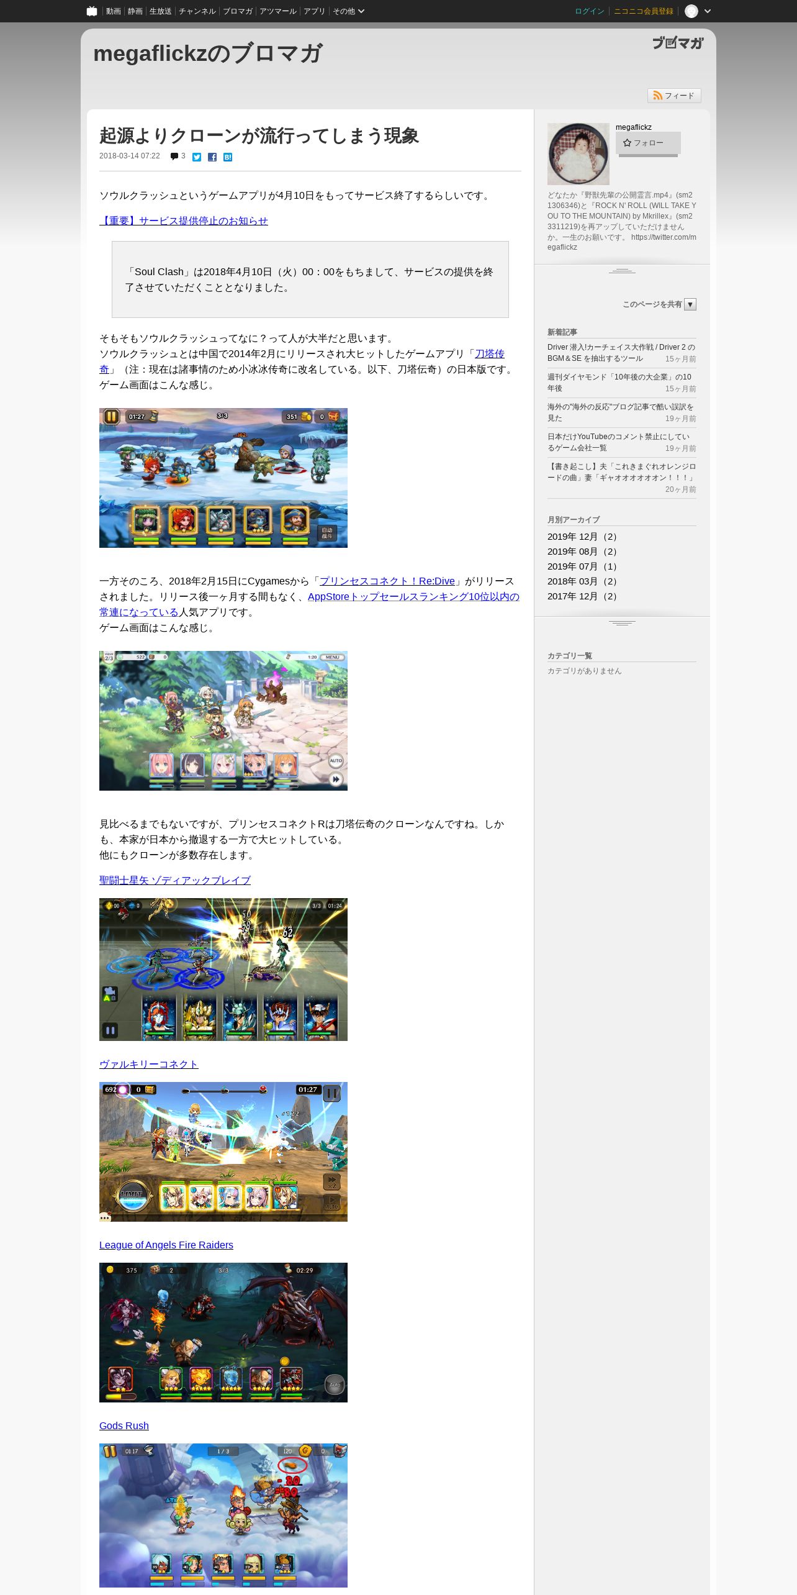Expand the account menu chevron in header
Screen dimensions: 797x1595
click(x=708, y=11)
